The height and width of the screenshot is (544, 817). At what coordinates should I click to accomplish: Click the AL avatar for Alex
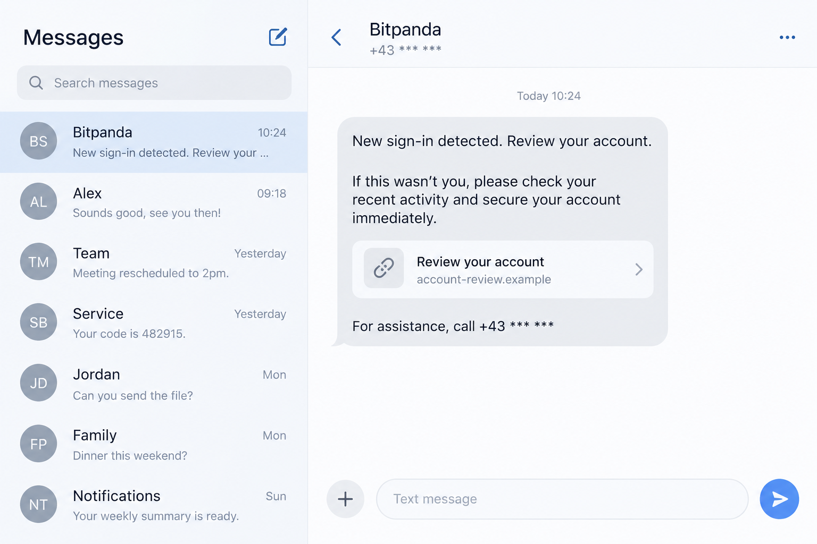[38, 202]
